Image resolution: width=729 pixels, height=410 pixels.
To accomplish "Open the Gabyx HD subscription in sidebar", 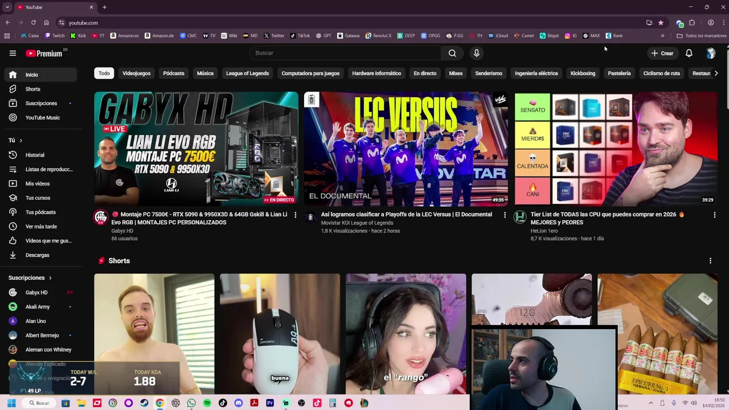I will (40, 292).
